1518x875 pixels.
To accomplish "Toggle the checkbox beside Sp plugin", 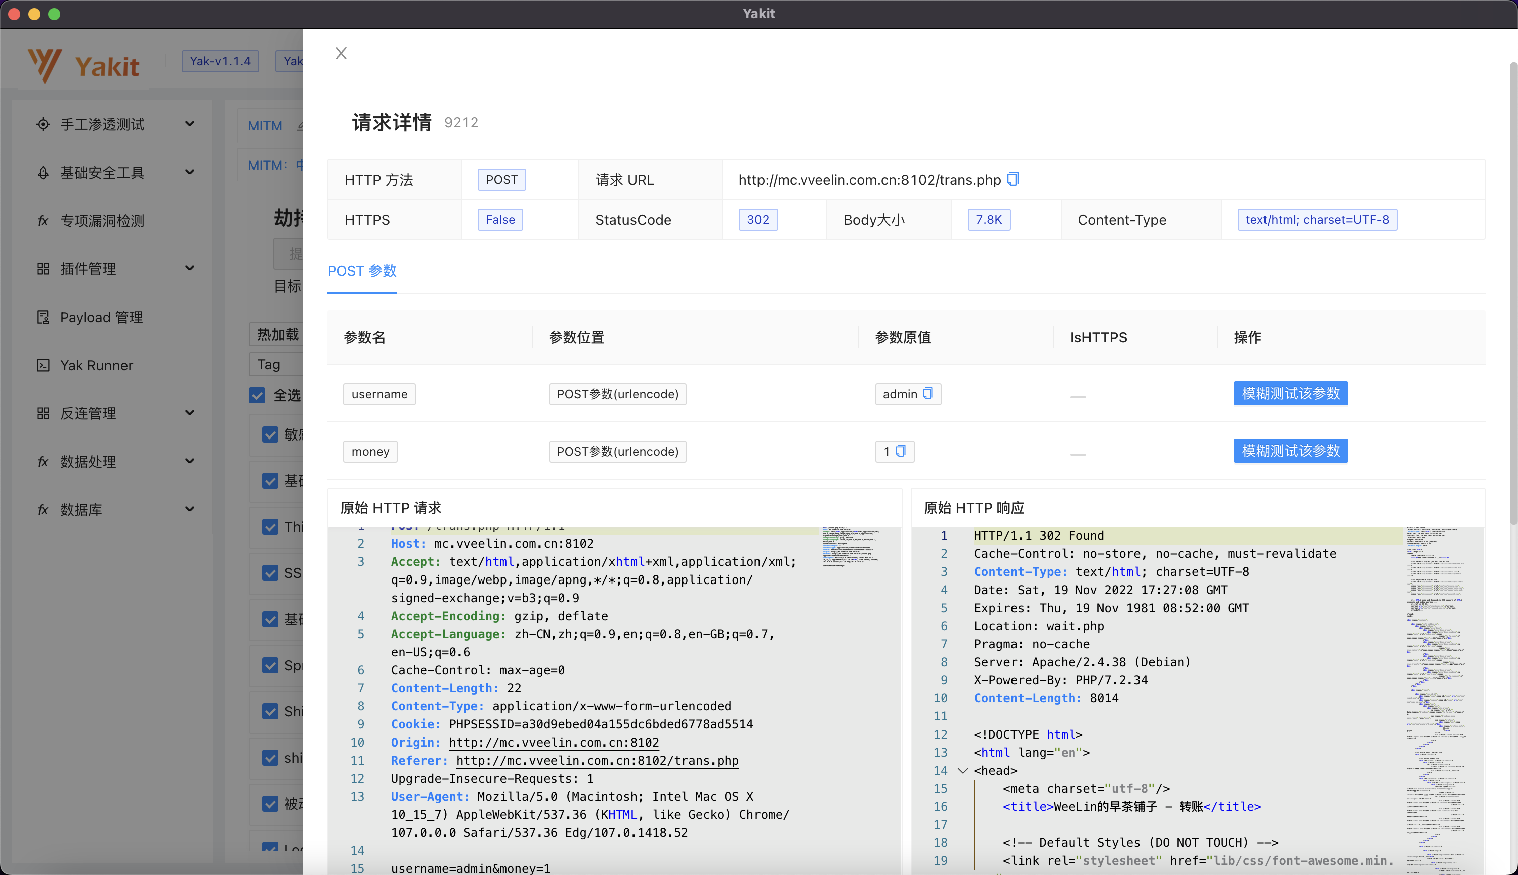I will [x=270, y=665].
